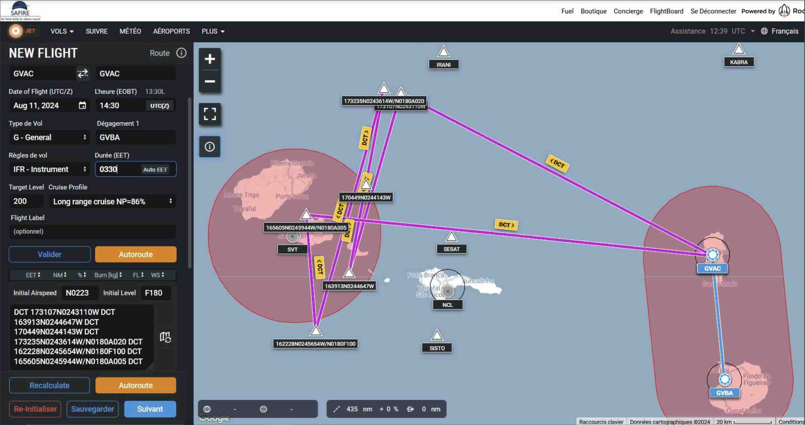
Task: Click the Recalculate button
Action: pyautogui.click(x=49, y=385)
